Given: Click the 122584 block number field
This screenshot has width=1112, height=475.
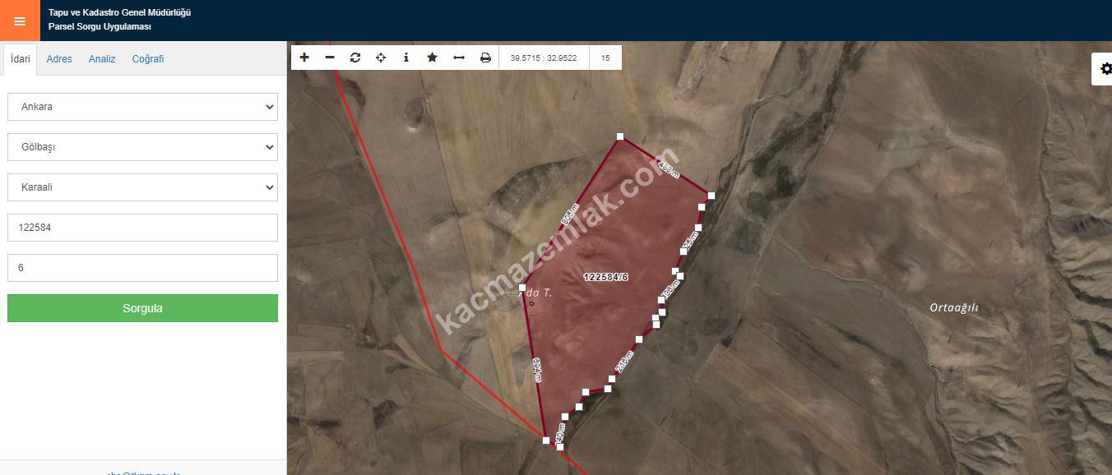Looking at the screenshot, I should point(142,228).
